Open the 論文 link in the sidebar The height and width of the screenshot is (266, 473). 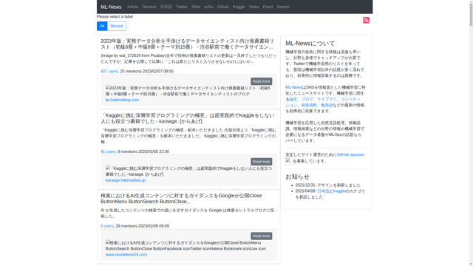coord(293,99)
